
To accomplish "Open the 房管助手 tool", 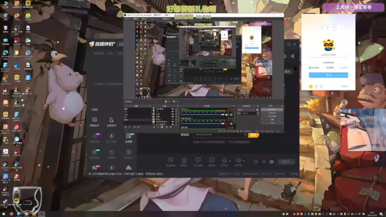I will point(111,122).
